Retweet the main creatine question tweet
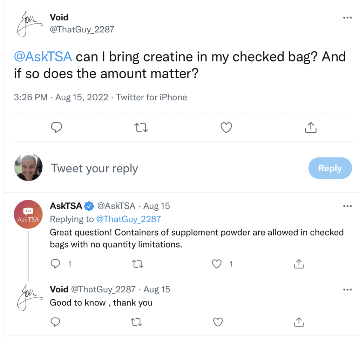 [141, 128]
